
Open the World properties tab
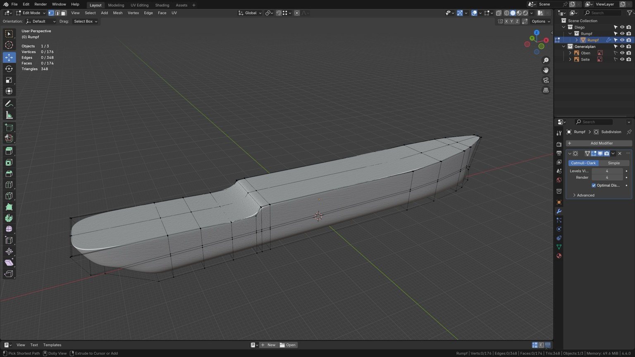(x=559, y=180)
